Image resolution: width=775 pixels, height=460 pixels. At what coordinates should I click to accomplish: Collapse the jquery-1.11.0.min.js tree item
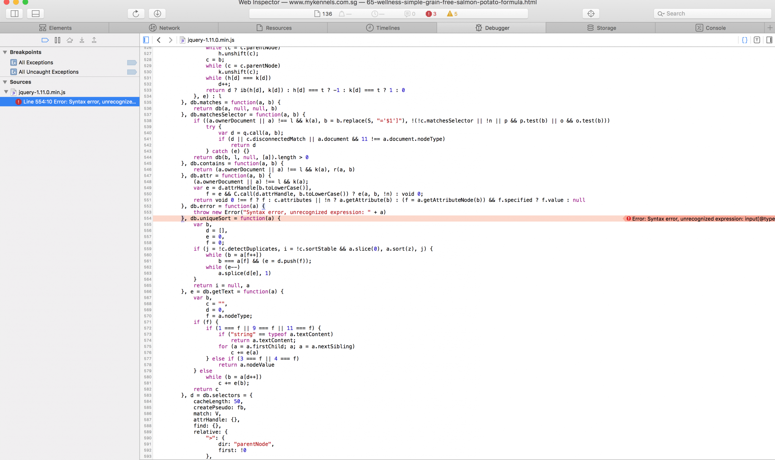tap(6, 92)
